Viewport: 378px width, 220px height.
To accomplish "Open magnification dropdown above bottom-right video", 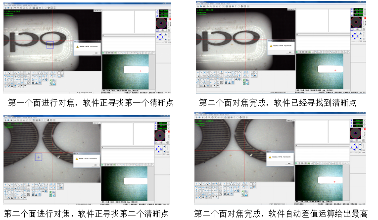I will click(290, 120).
